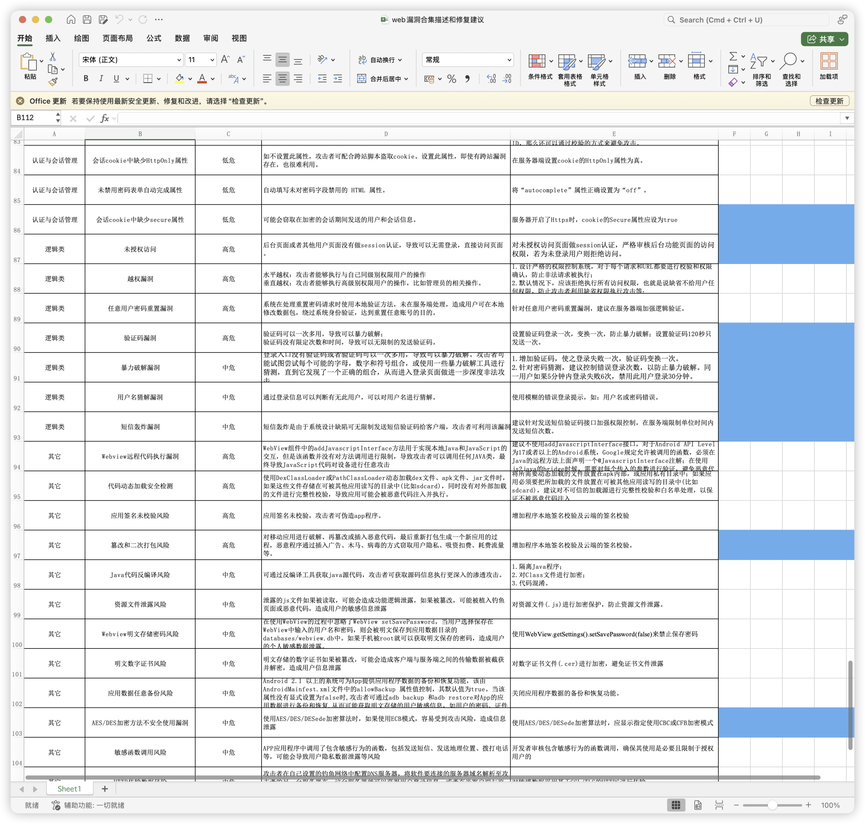This screenshot has height=824, width=865.
Task: Switch to the 插入 ribbon tab
Action: (53, 38)
